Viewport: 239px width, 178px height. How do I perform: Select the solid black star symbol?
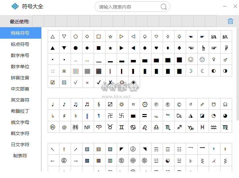tap(110, 48)
